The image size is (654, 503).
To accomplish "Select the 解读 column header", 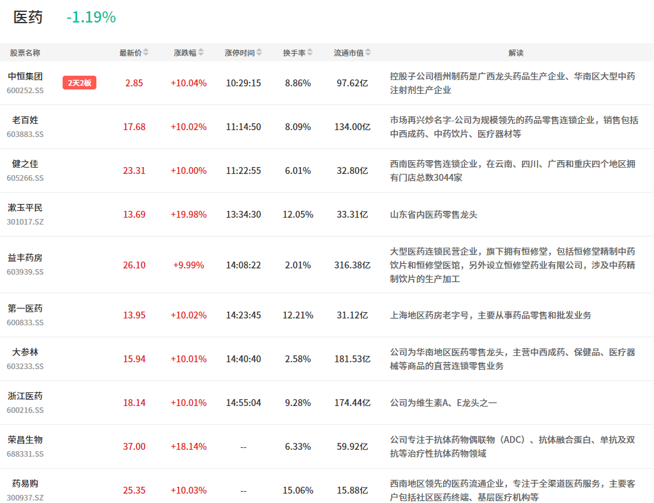I will [x=516, y=53].
